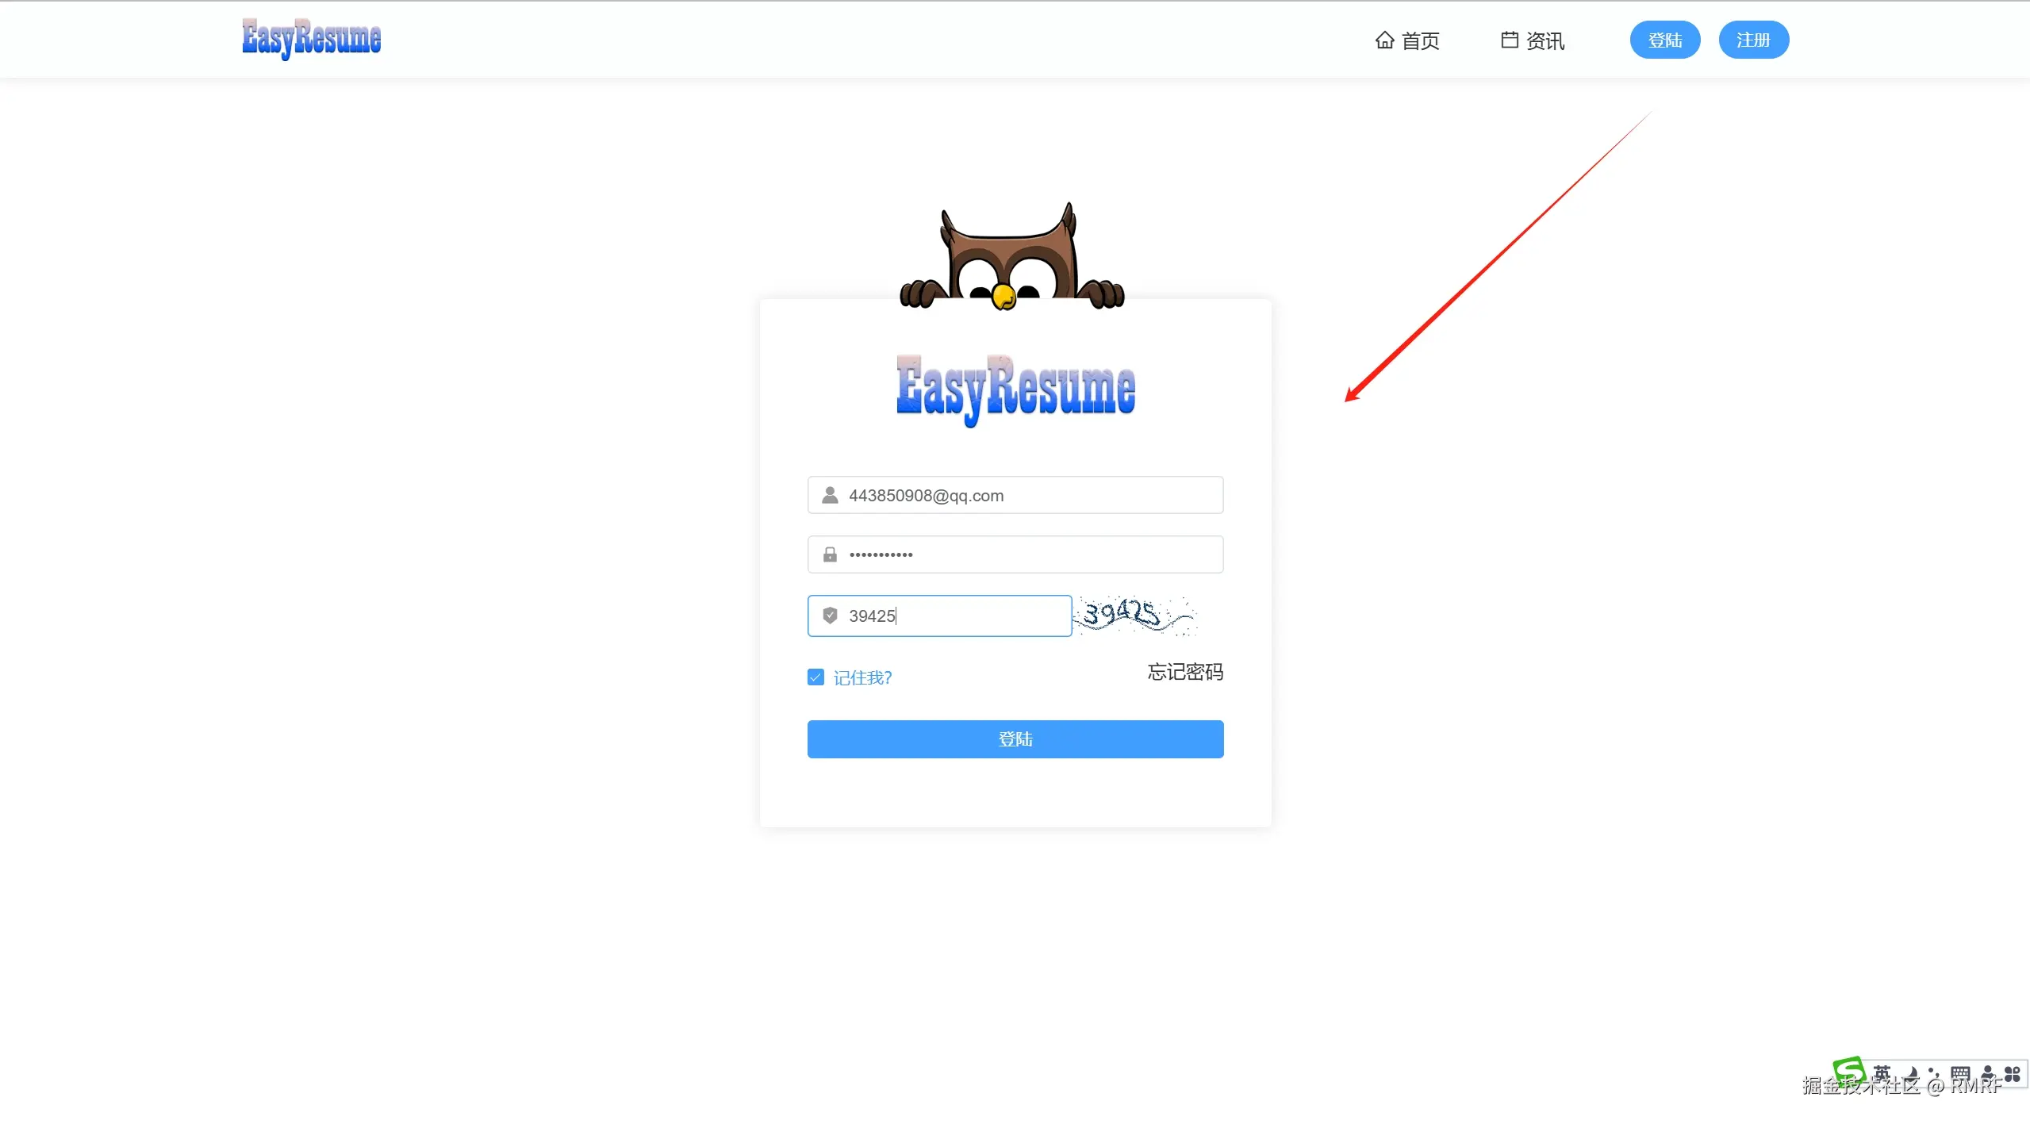2030x1124 pixels.
Task: Open 资讯 in top navigation
Action: (1533, 40)
